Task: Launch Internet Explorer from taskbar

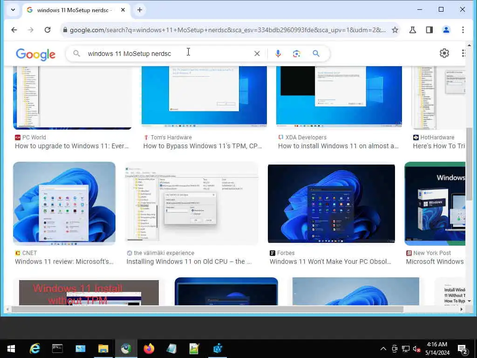Action: (x=34, y=349)
